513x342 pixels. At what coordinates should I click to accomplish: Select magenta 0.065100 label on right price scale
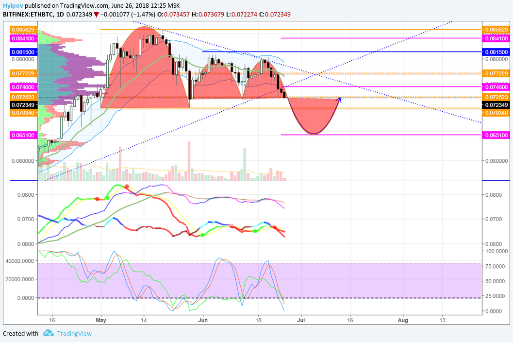496,135
